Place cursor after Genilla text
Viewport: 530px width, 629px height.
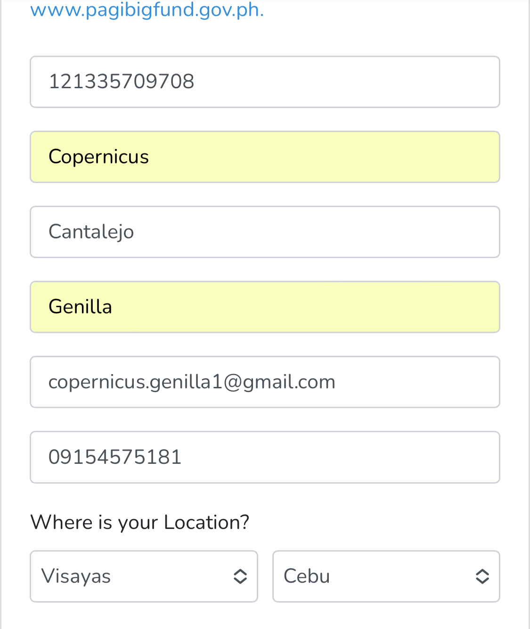(x=114, y=307)
